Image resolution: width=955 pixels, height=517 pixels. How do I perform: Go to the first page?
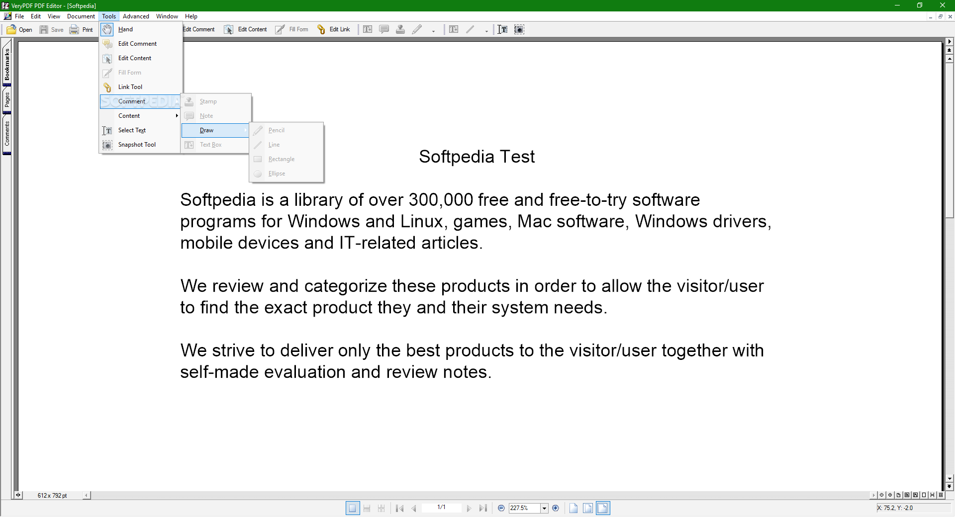point(399,508)
